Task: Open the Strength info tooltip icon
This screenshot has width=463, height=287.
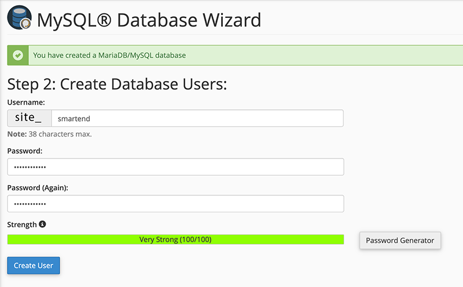Action: (x=42, y=225)
